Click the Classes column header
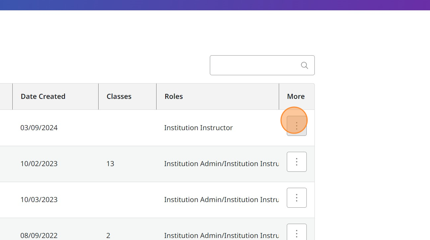The width and height of the screenshot is (430, 240). [119, 96]
